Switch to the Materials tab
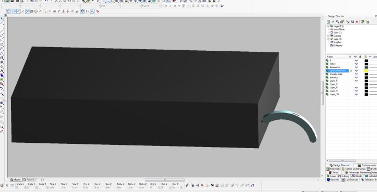This screenshot has width=377, height=192. [x=333, y=169]
